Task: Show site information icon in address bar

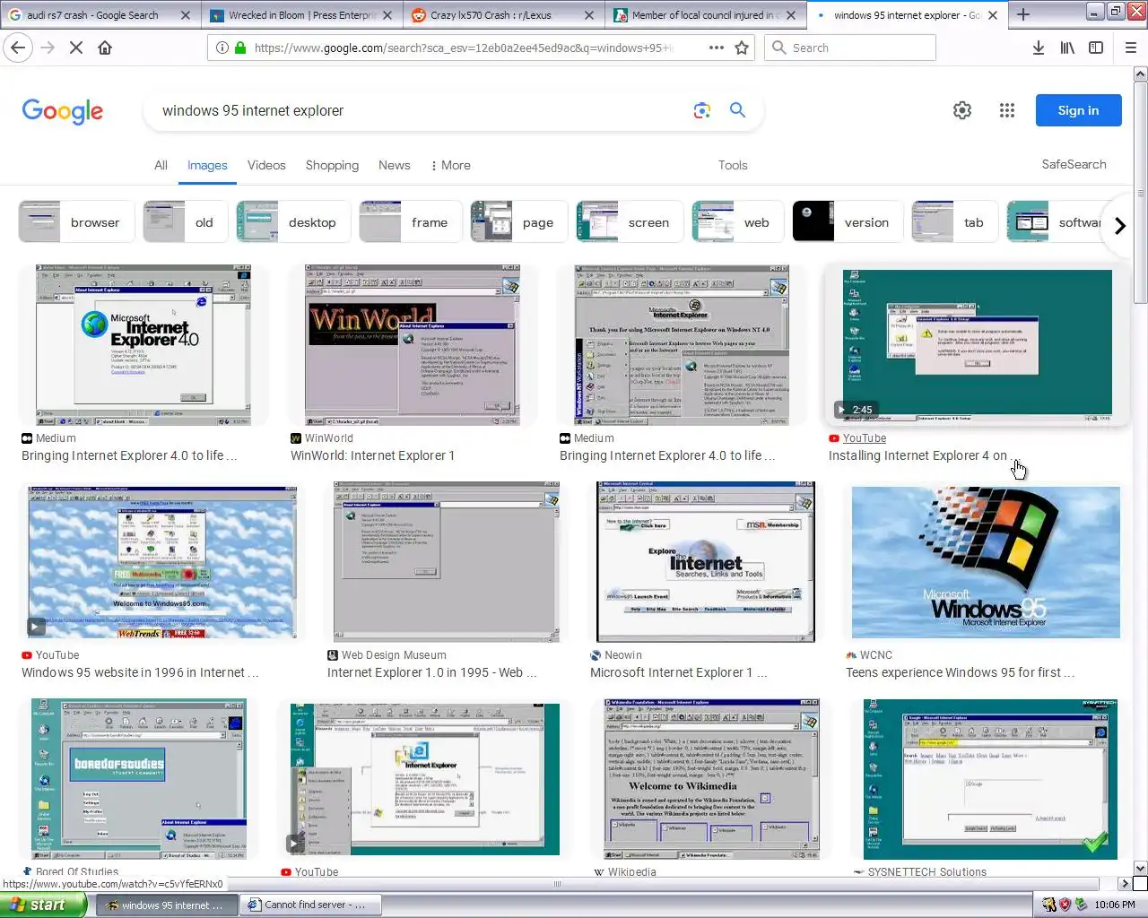Action: [x=222, y=48]
